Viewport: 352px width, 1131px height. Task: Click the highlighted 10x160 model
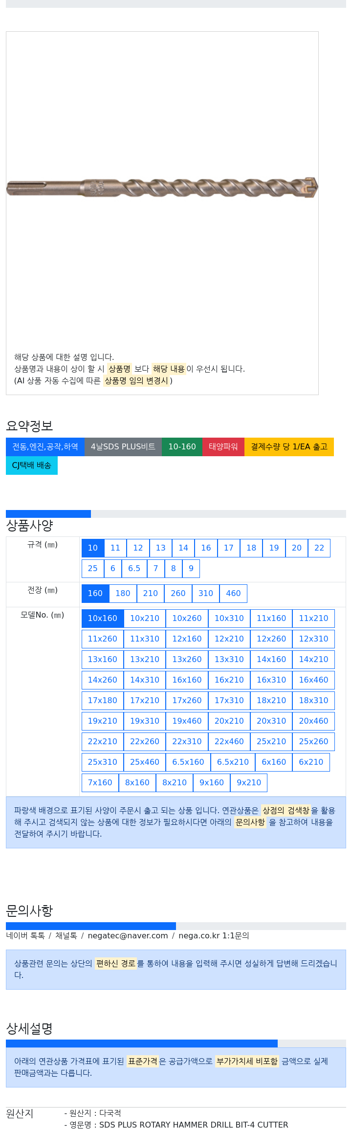(x=103, y=619)
